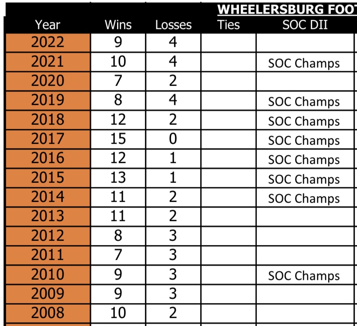Select wins value 13 for 2015
The height and width of the screenshot is (326, 357).
(x=118, y=178)
